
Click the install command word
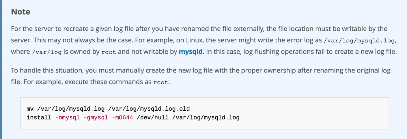click(39, 117)
